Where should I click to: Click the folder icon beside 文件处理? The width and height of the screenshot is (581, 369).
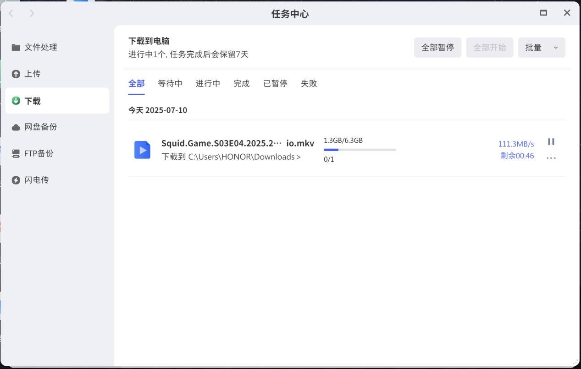[x=16, y=47]
